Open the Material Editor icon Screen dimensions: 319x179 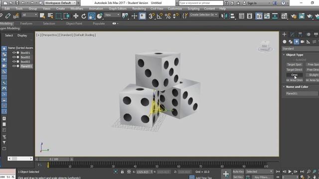point(284,16)
